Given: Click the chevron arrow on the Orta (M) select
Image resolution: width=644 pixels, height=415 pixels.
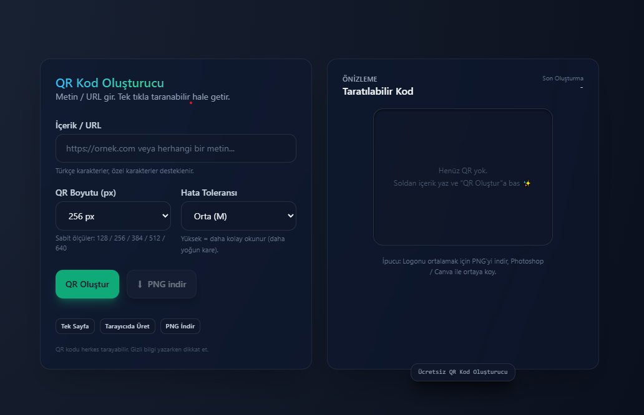Looking at the screenshot, I should [290, 216].
